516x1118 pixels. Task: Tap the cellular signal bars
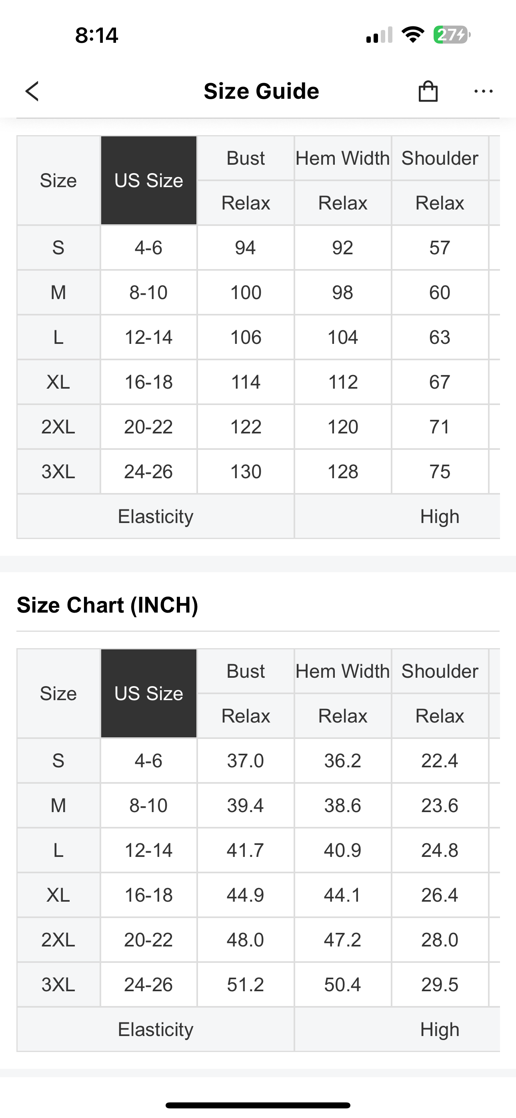[x=379, y=36]
